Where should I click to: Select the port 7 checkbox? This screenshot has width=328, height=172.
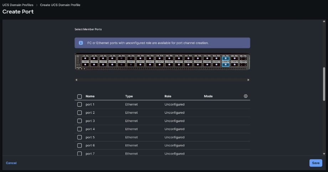coord(80,154)
